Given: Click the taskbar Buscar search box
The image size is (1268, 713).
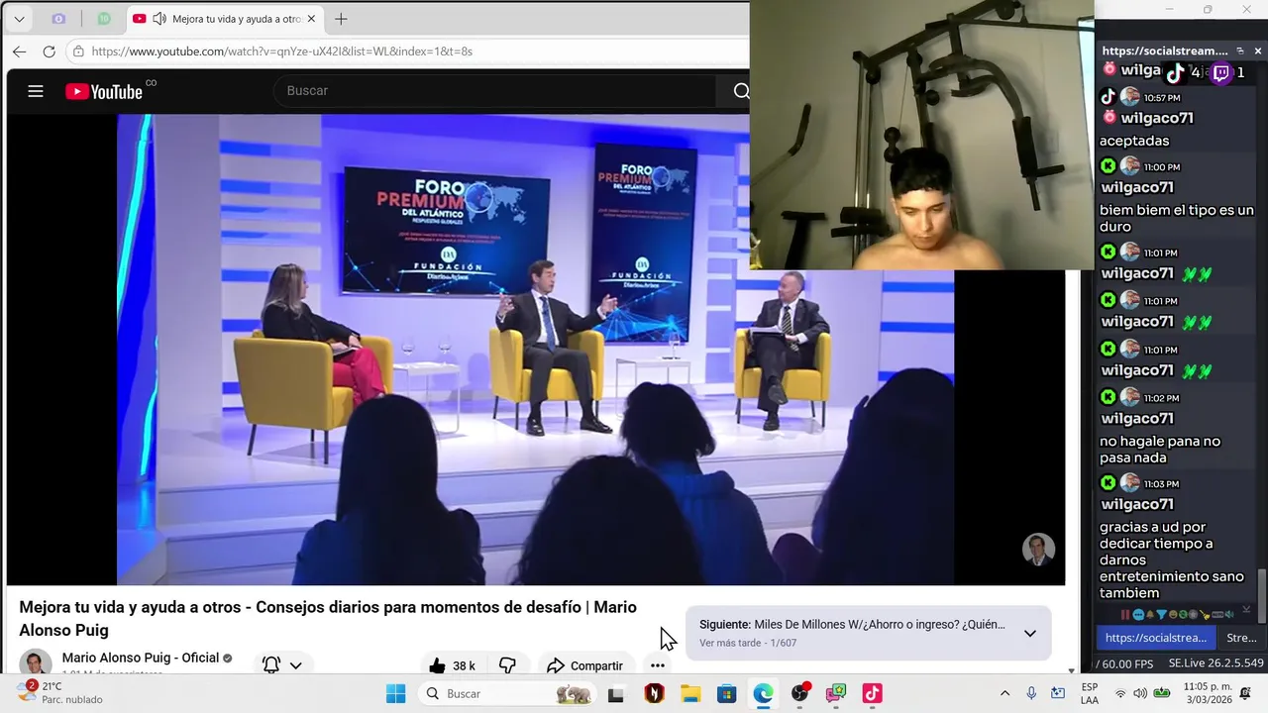Looking at the screenshot, I should click(x=507, y=693).
